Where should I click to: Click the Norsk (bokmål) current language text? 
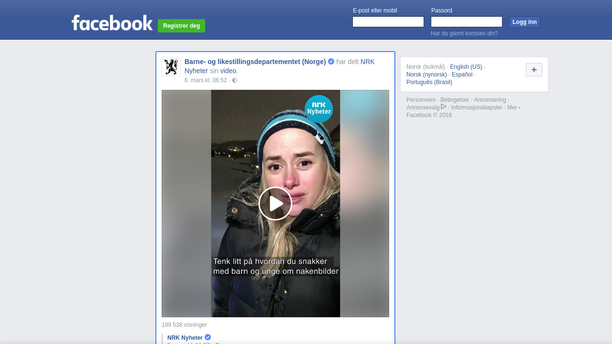[x=426, y=67]
